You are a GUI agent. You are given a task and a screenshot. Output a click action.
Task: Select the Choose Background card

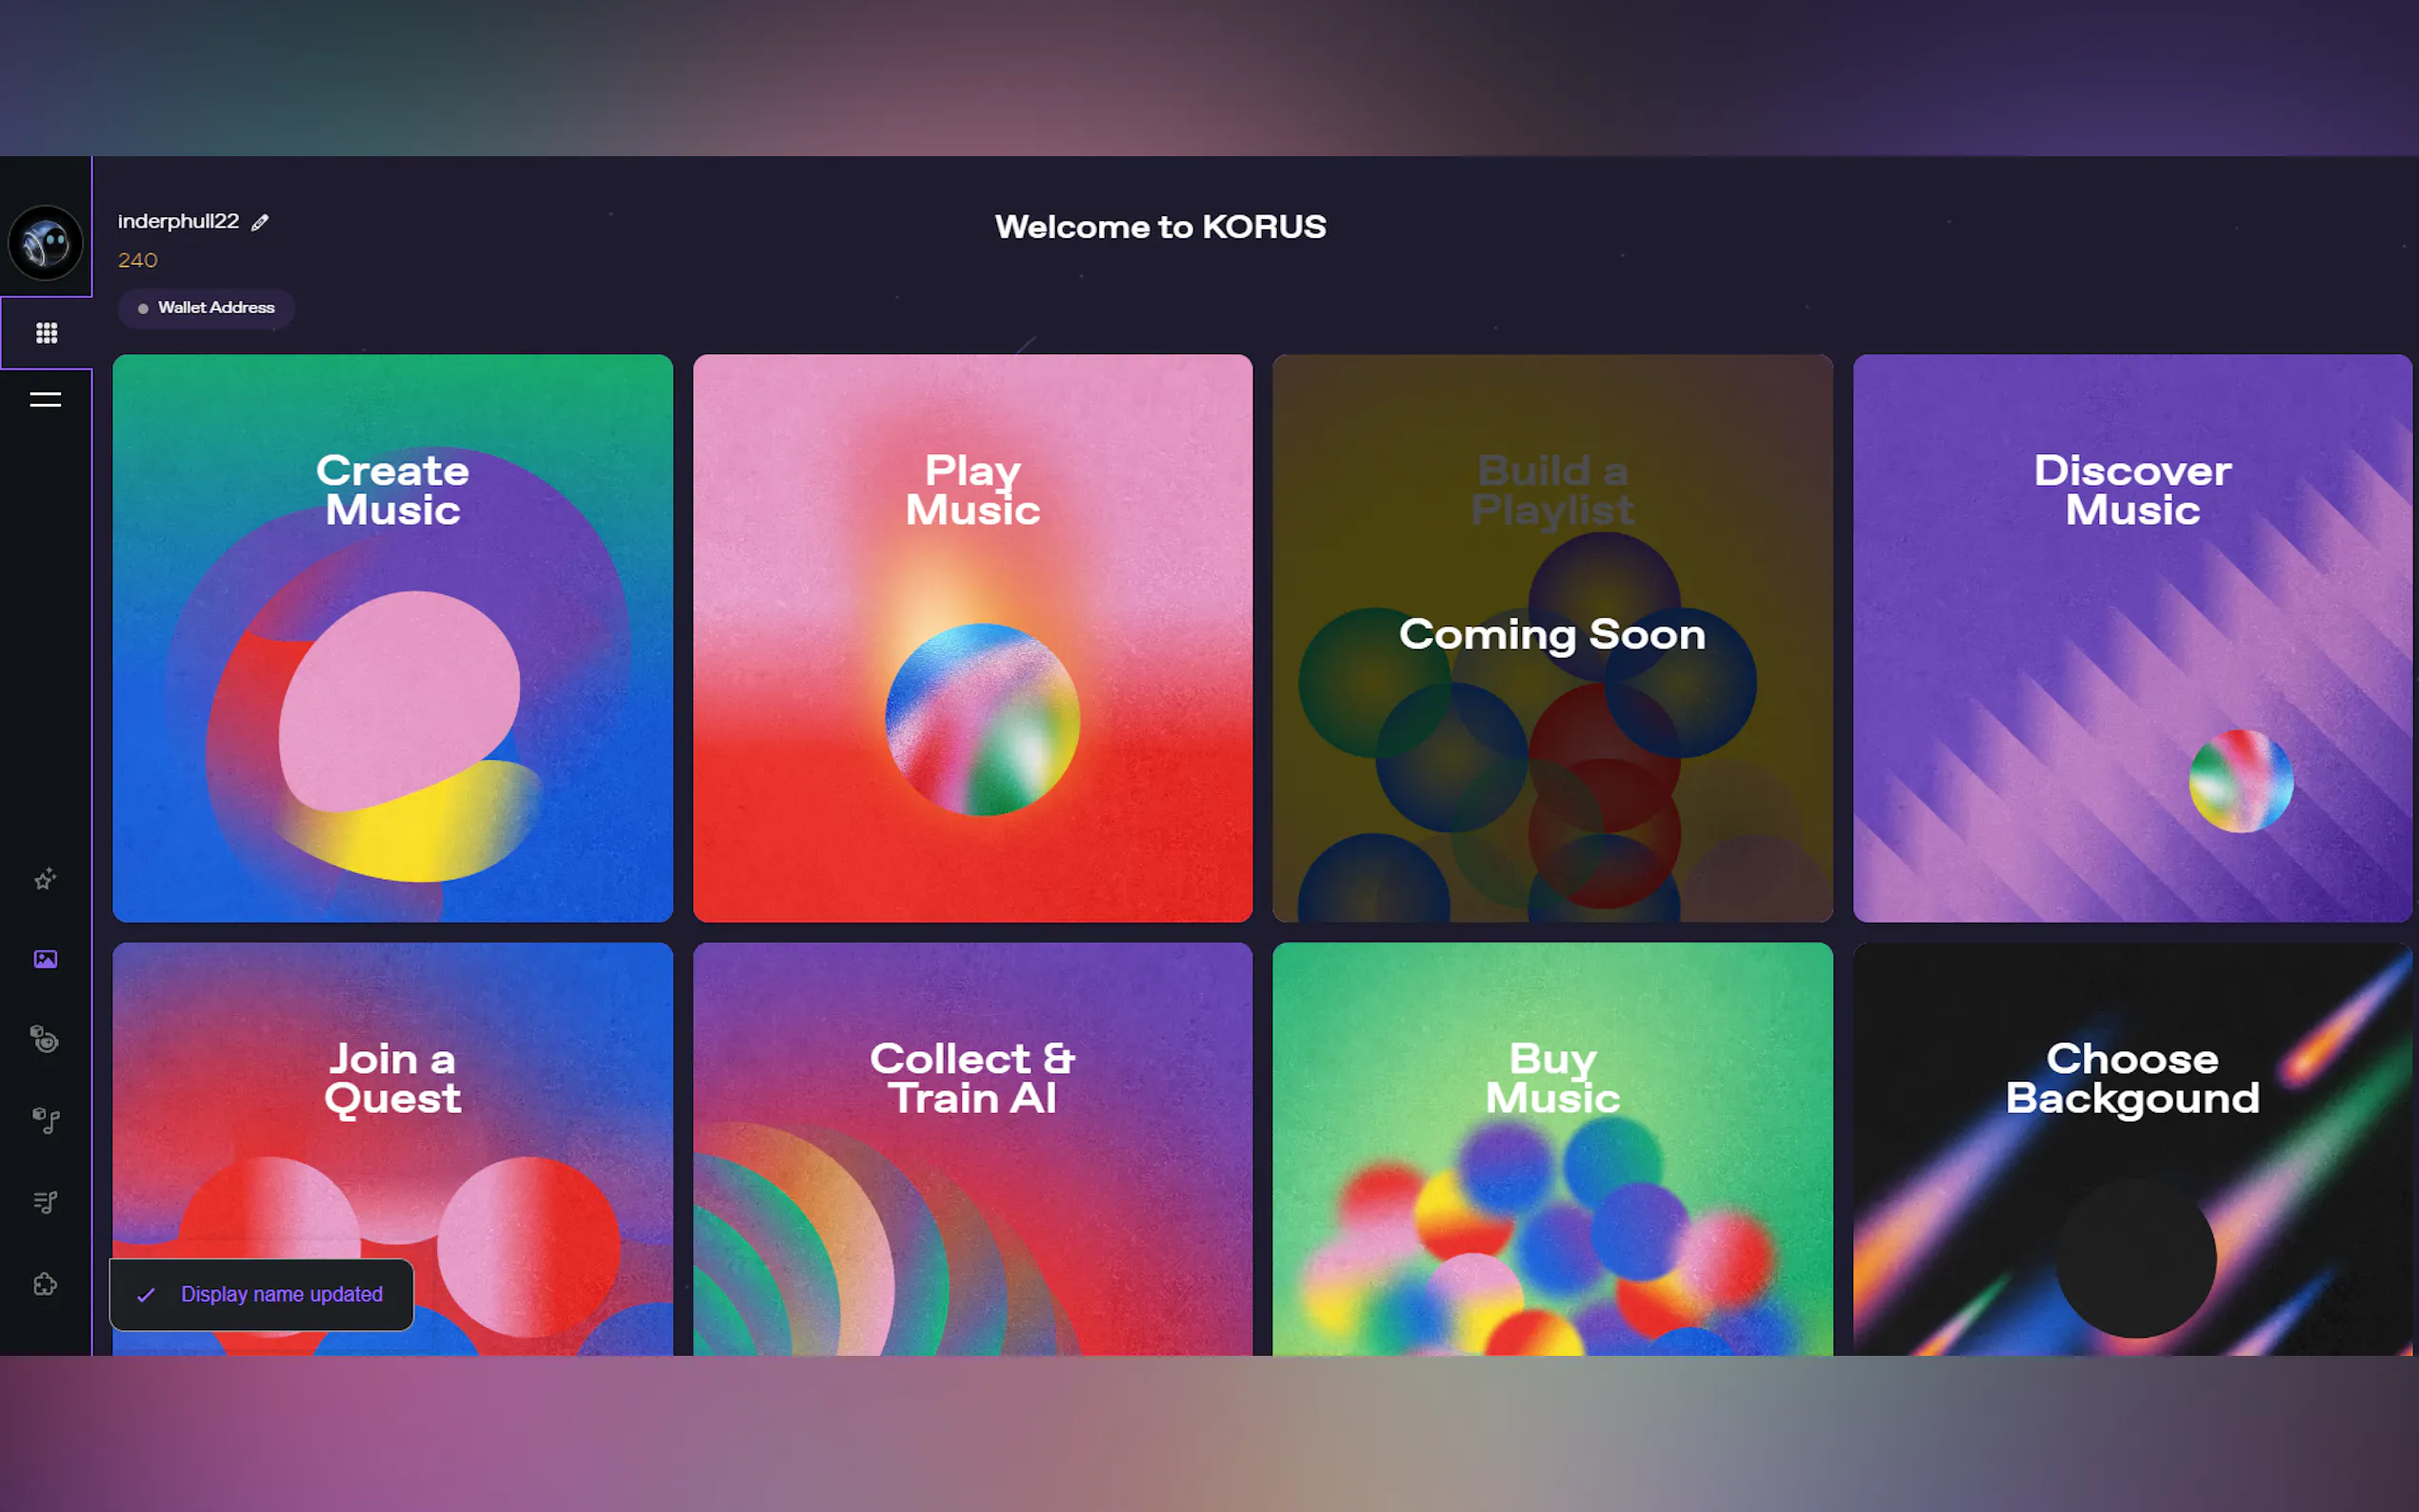point(2132,1150)
